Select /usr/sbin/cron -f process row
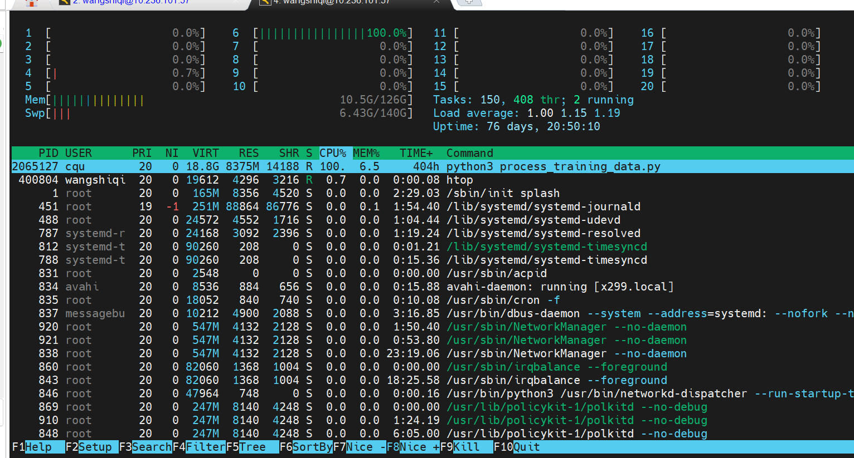 point(433,300)
